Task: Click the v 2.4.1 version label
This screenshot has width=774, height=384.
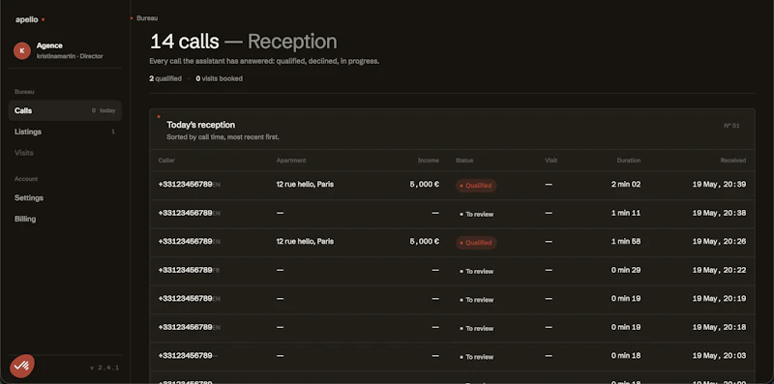Action: 104,368
